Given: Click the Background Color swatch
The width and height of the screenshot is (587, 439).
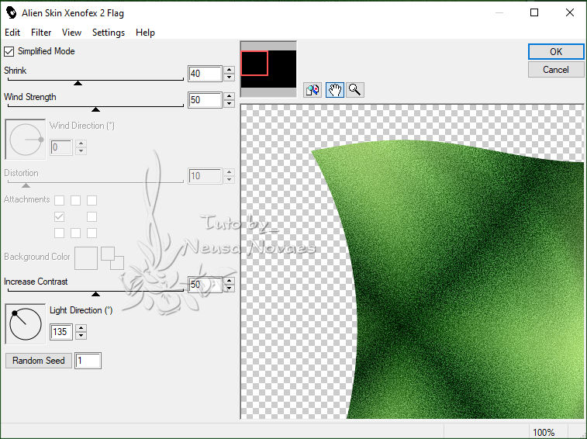Looking at the screenshot, I should [86, 258].
